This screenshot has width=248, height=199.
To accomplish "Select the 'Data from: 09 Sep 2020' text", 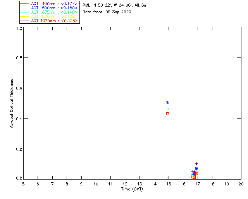I will (x=107, y=12).
